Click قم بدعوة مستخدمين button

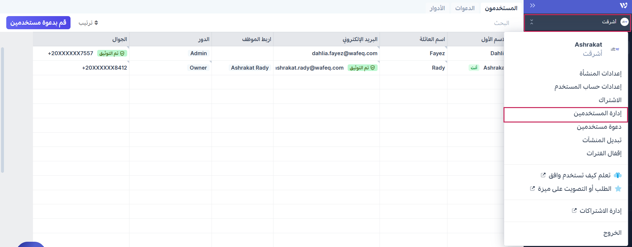(38, 23)
